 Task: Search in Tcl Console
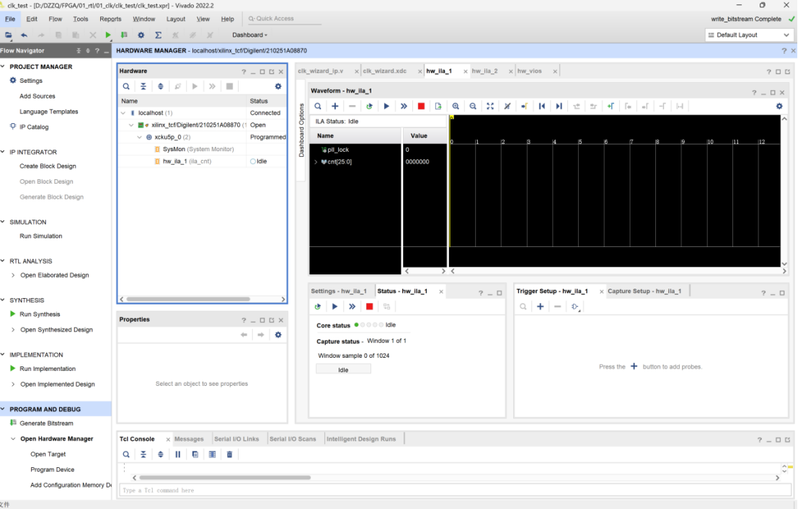126,454
